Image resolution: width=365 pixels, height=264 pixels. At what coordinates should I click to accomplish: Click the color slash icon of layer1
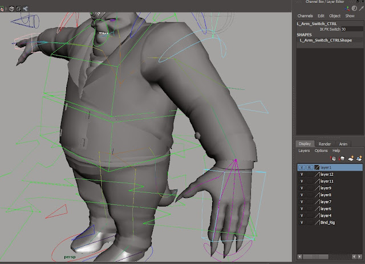(x=317, y=167)
